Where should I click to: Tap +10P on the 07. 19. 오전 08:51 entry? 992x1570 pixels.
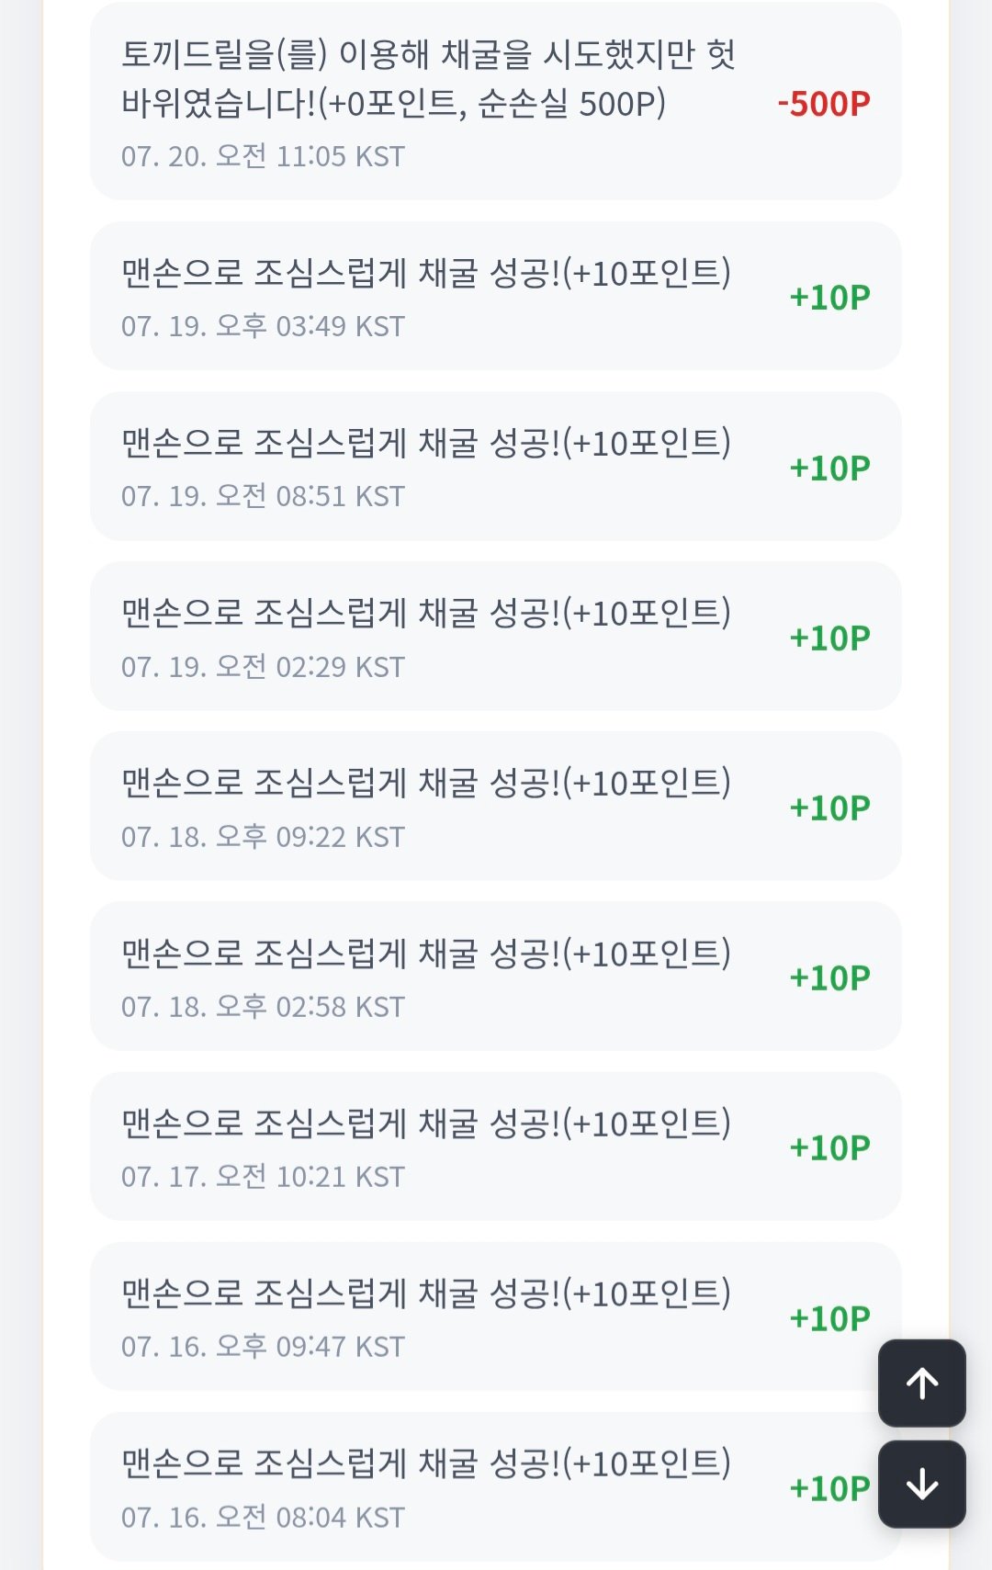coord(829,469)
